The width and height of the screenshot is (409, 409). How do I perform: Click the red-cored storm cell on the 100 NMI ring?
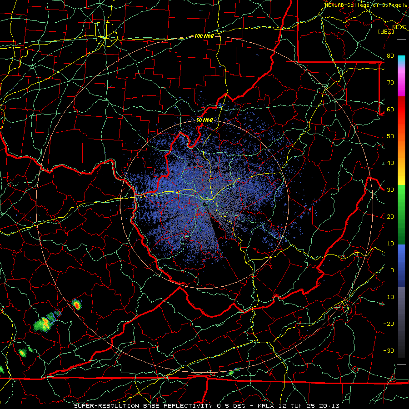point(77,304)
